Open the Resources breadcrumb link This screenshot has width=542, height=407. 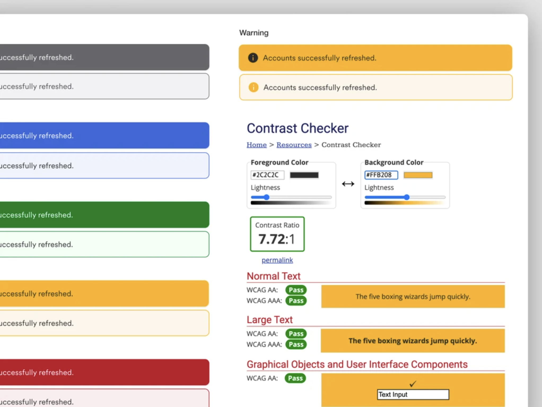coord(294,145)
